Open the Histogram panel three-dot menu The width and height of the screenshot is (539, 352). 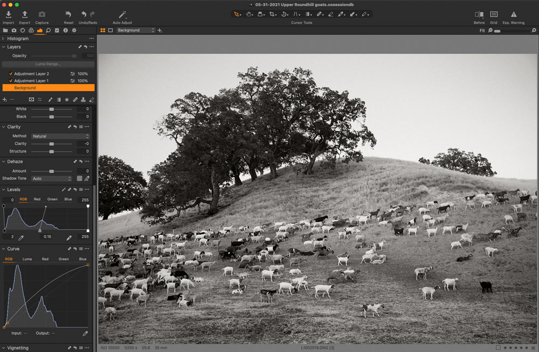92,38
